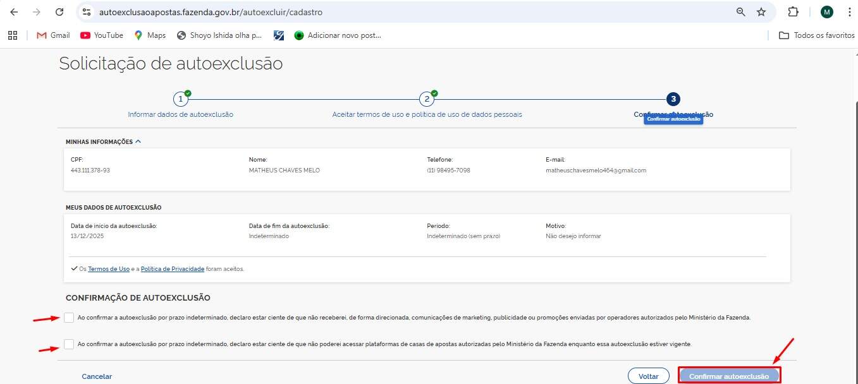The width and height of the screenshot is (858, 384).
Task: Click the browser back navigation arrow
Action: pos(14,11)
